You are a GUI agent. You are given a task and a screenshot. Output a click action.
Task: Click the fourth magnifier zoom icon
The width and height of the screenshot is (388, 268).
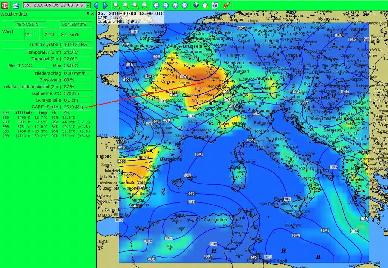tap(145, 5)
